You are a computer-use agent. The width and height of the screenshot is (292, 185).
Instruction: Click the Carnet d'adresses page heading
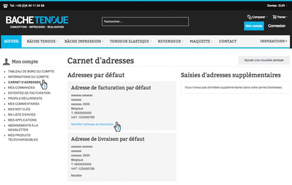pos(101,61)
